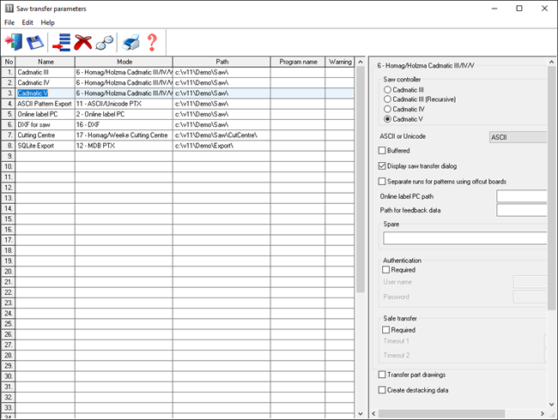This screenshot has height=420, width=558.
Task: Uncheck Display saw transfer dialog
Action: [x=383, y=165]
